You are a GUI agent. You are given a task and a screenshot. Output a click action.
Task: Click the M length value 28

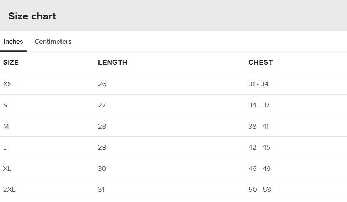click(102, 127)
